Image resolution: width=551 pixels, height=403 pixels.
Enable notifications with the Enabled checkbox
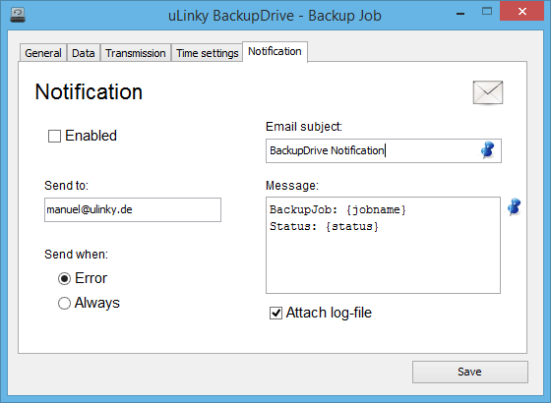[54, 137]
